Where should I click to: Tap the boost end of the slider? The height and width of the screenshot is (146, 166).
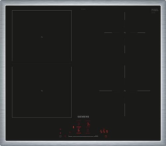pos(96,136)
